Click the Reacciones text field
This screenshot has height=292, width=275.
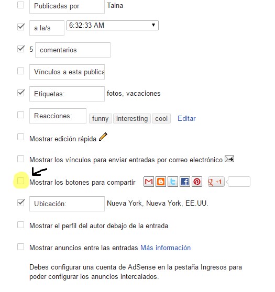pyautogui.click(x=58, y=116)
